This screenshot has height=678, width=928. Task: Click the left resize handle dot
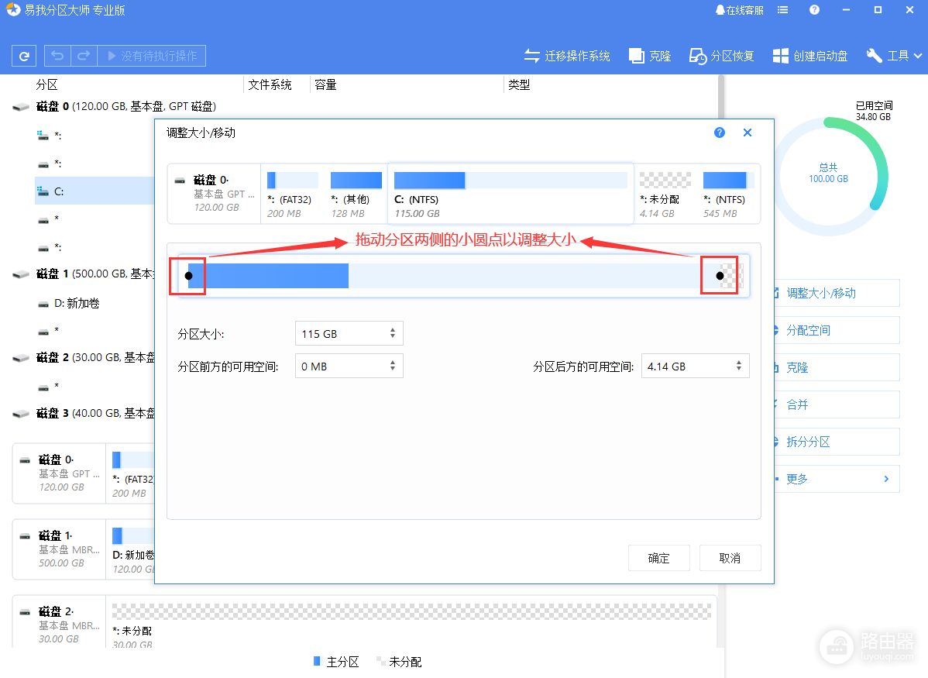click(188, 276)
